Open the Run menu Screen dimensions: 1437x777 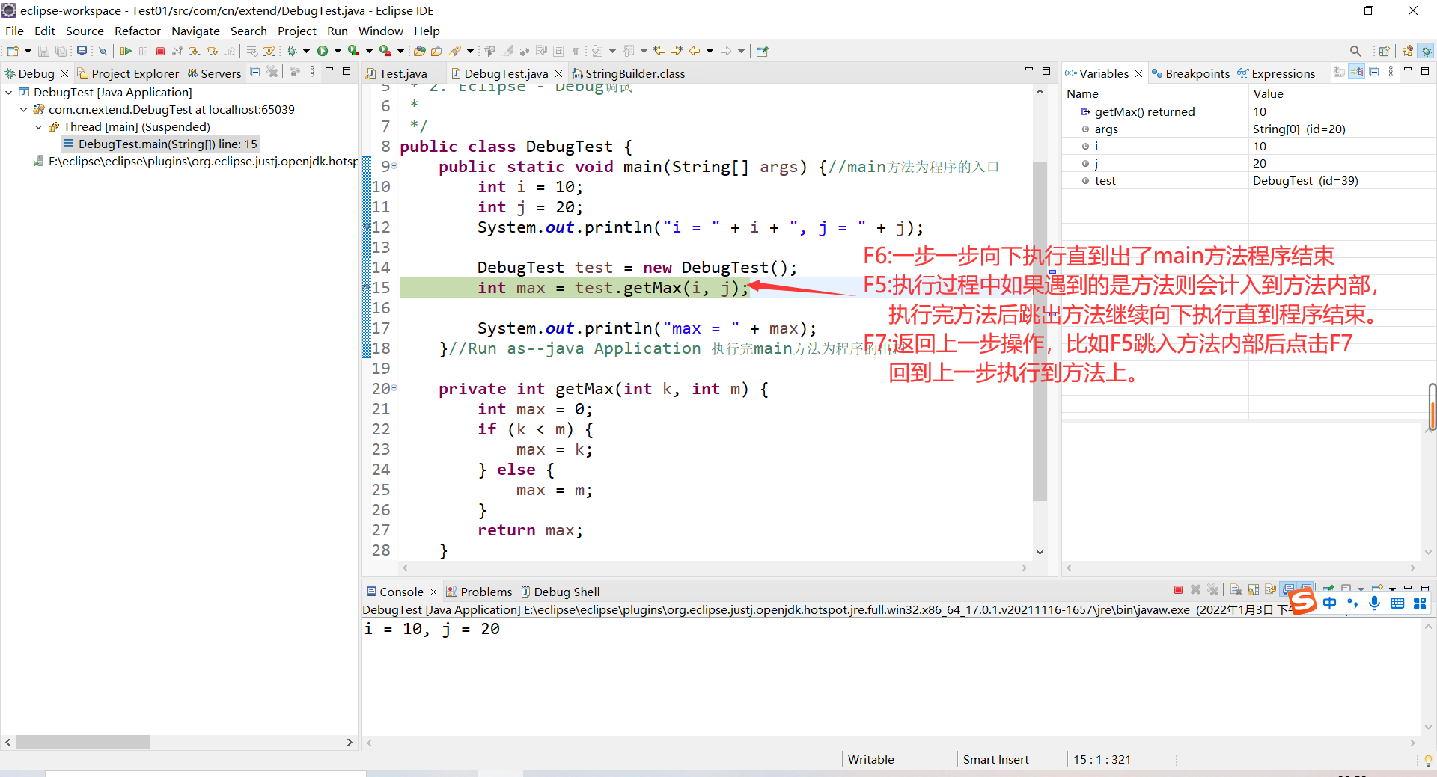coord(337,31)
